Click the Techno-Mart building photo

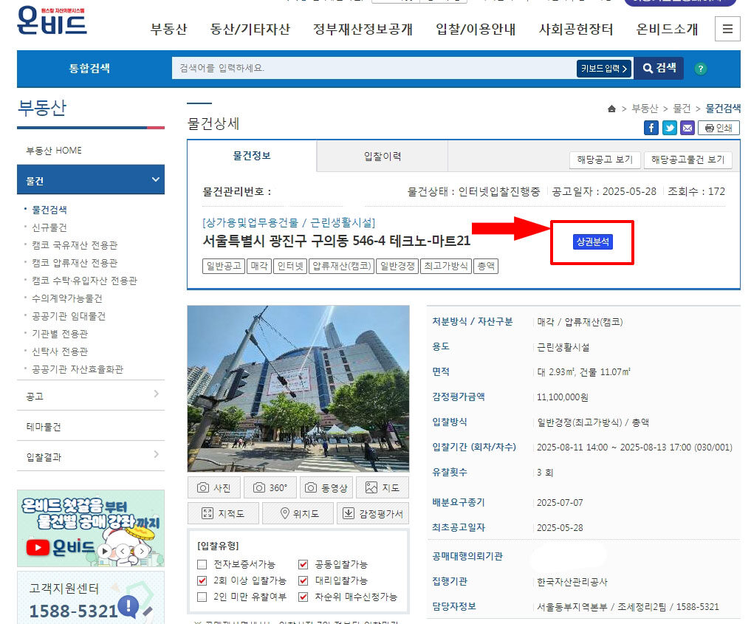[298, 388]
